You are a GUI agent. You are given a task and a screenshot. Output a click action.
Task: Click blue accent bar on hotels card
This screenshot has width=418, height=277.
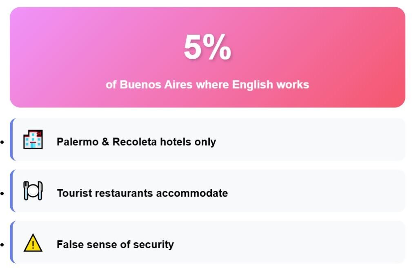click(x=11, y=140)
